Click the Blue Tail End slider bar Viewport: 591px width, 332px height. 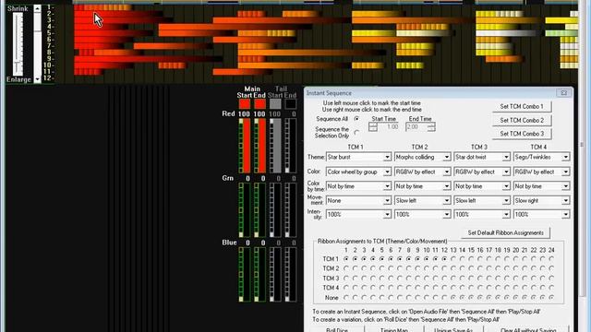coord(290,275)
